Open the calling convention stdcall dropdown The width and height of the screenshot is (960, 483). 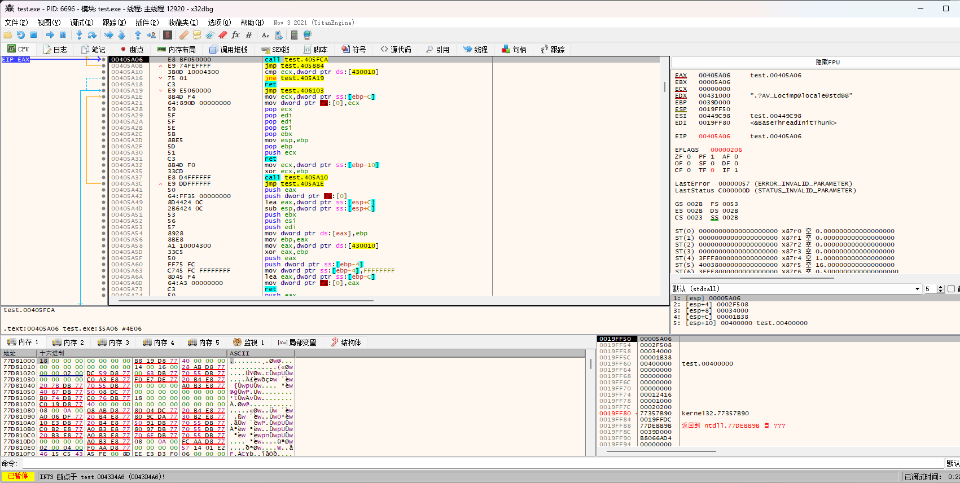tap(796, 289)
